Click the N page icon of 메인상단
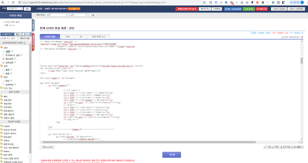Screen dimensions: 308x163 tap(3, 59)
